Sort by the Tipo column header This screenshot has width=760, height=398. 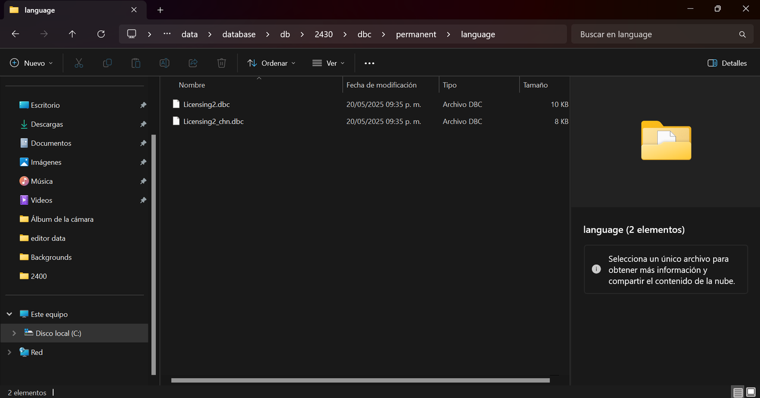(479, 85)
